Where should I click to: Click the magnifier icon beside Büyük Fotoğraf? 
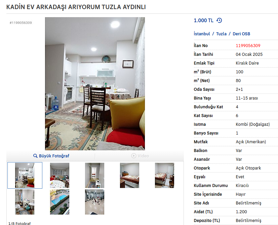[35, 156]
